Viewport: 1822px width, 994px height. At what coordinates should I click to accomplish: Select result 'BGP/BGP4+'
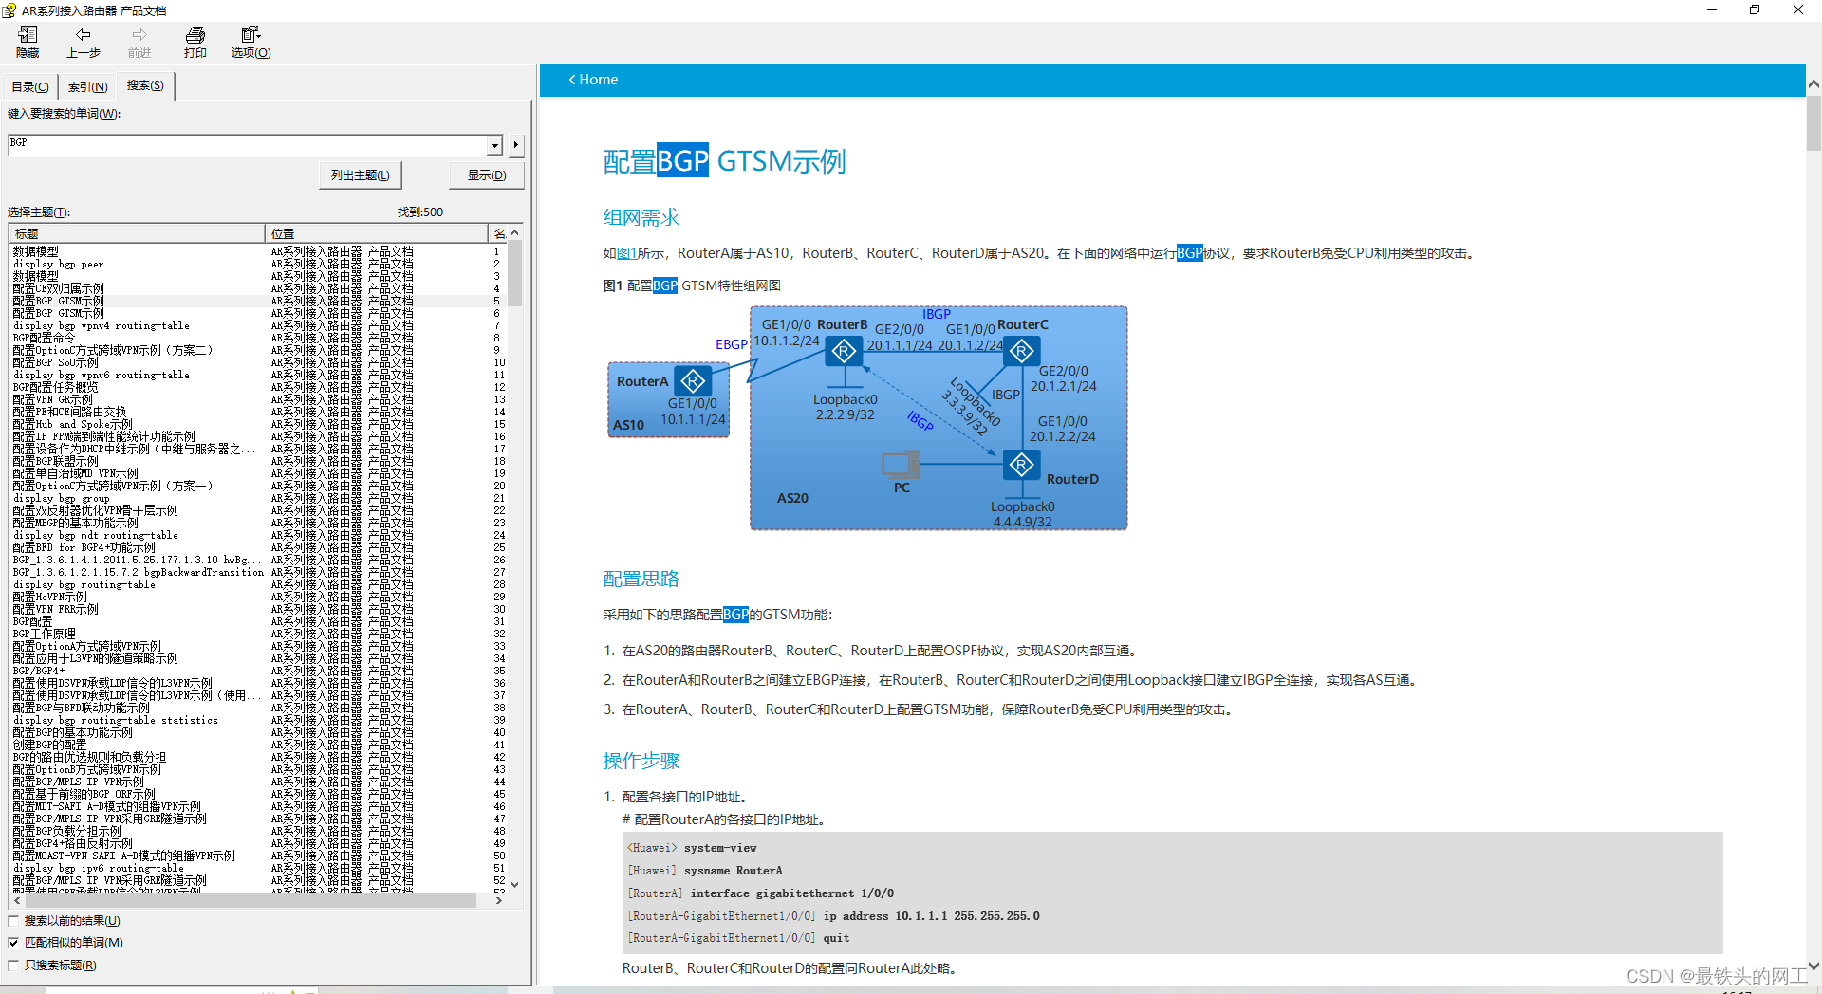pos(39,672)
